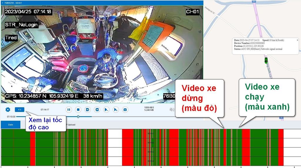
Task: Toggle the muted speaker icon
Action: coord(172,110)
